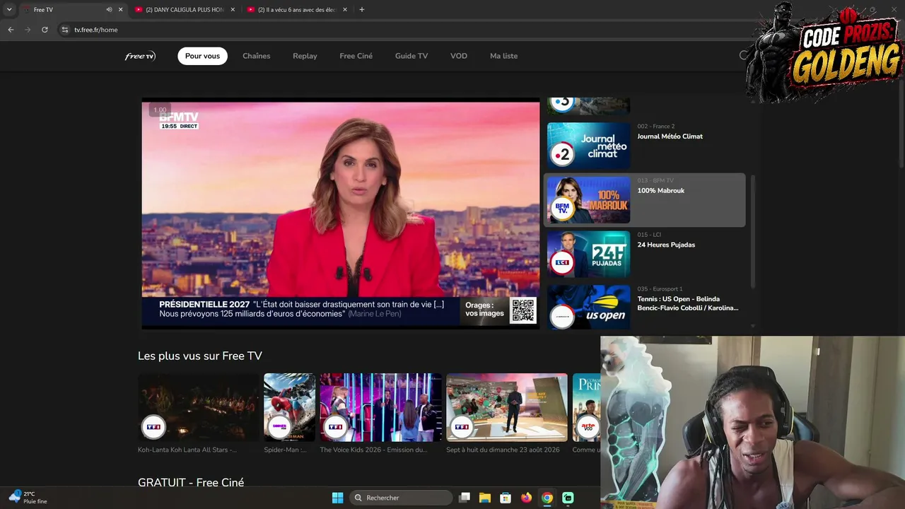
Task: Click the 'Koh-Lanta Koh Lanta All Stars' caption
Action: pos(187,450)
